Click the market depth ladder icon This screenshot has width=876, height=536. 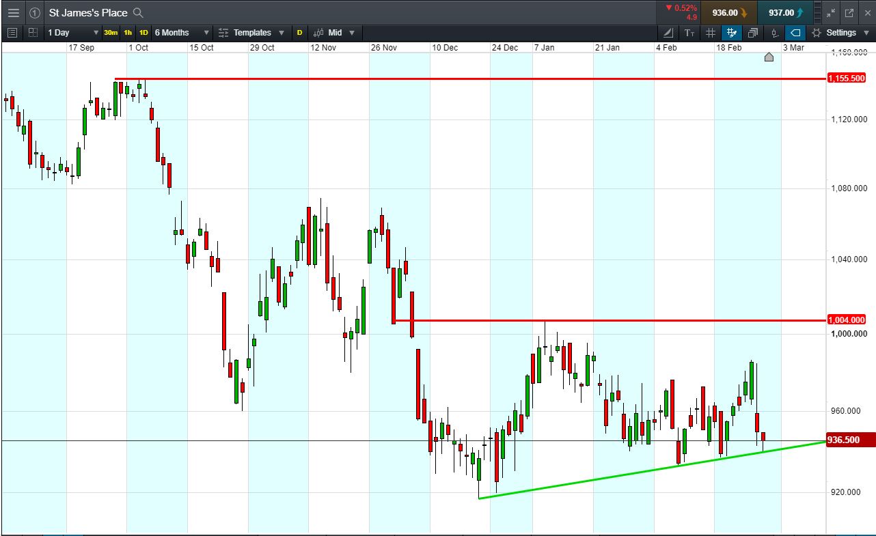pyautogui.click(x=819, y=12)
